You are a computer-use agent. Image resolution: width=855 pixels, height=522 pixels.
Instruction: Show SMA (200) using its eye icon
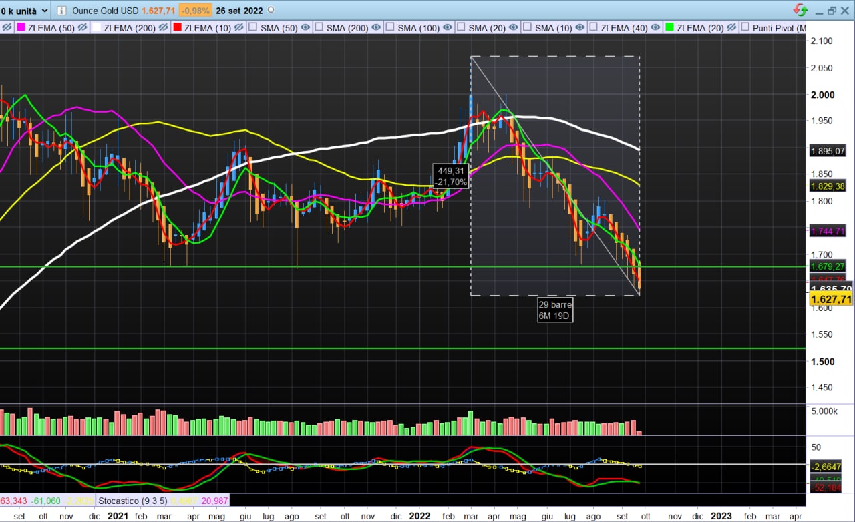point(376,28)
